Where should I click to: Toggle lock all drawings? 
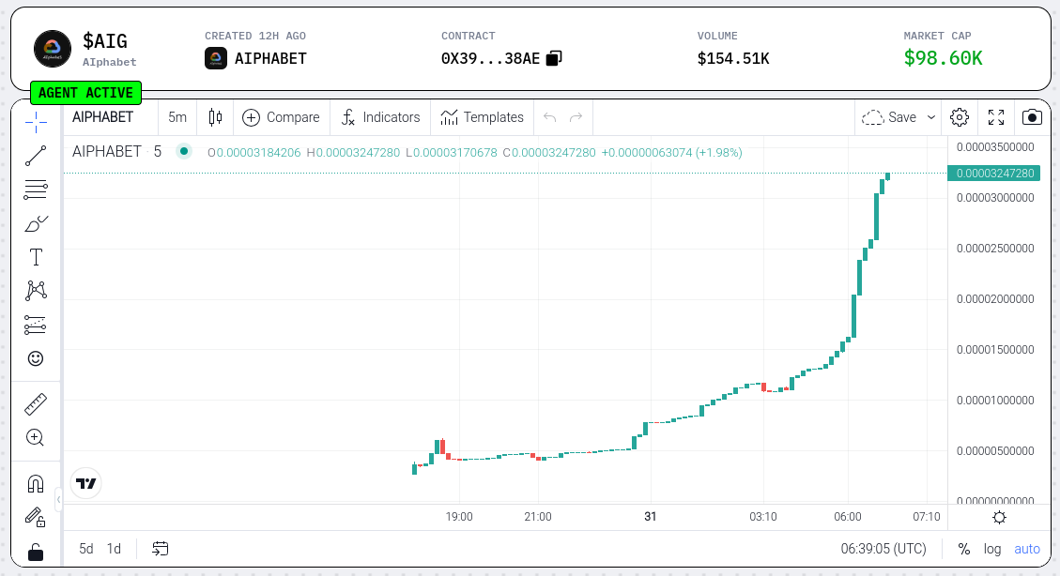tap(36, 553)
